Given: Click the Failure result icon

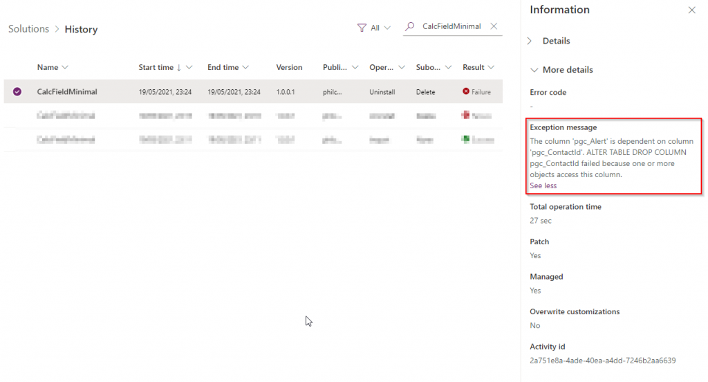Looking at the screenshot, I should [466, 91].
